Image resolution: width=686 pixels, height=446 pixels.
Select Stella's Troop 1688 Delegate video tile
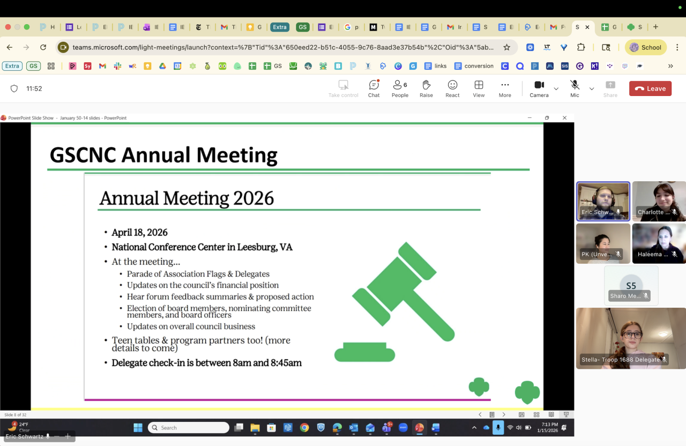631,338
